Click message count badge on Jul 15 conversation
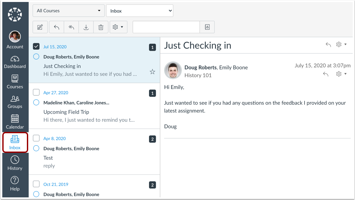Image resolution: width=355 pixels, height=200 pixels. tap(152, 47)
